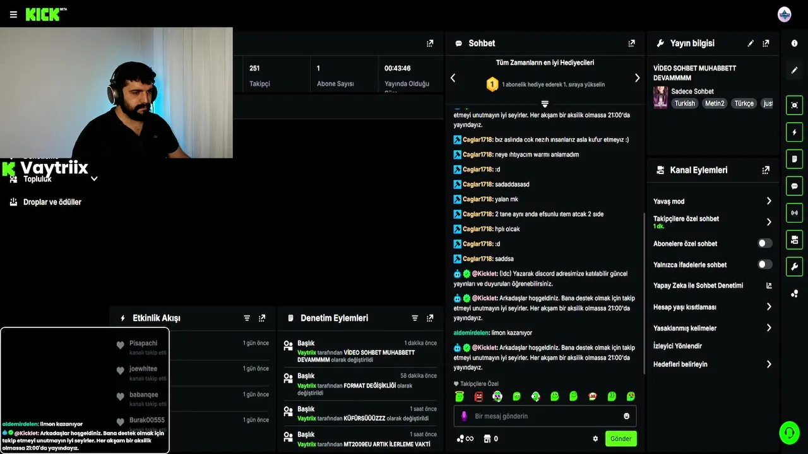Screen dimensions: 808x454
Task: Open Yapay Zeka ile Sohbet Denetimi
Action: [x=713, y=286]
